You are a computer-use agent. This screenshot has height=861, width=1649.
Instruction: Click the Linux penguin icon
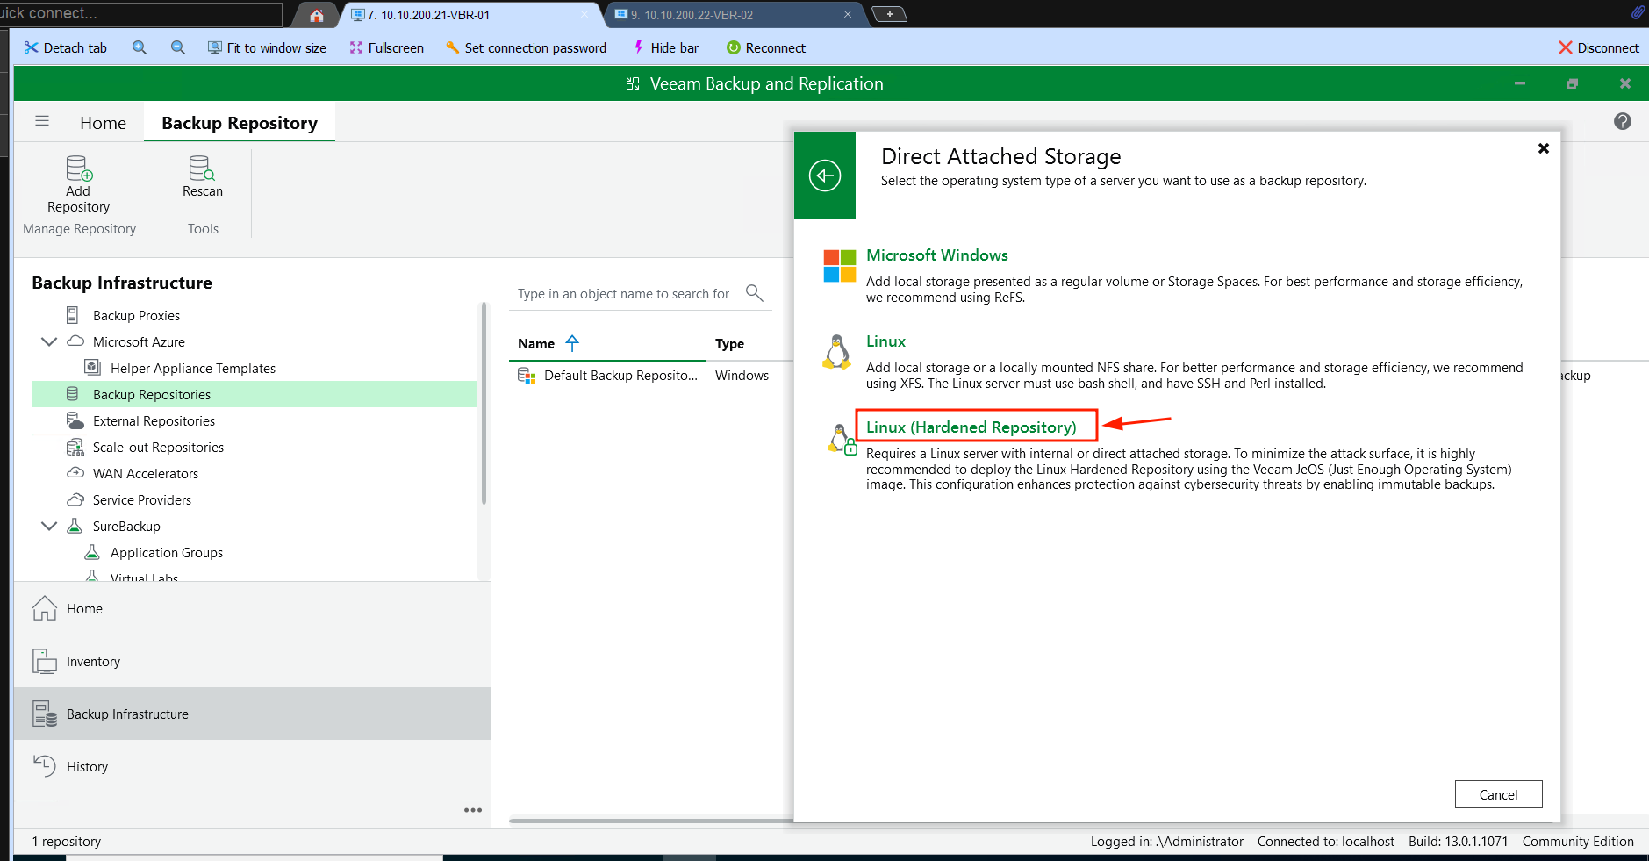(837, 352)
